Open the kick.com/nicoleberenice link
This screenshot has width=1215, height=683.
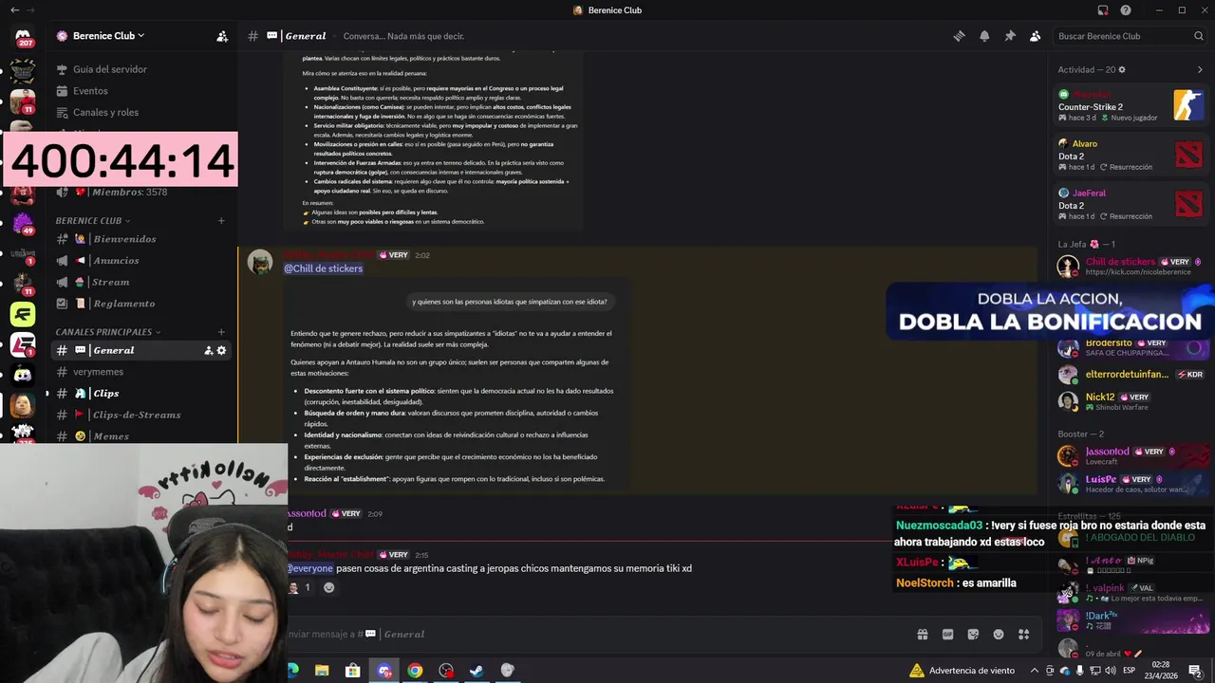pos(1137,272)
